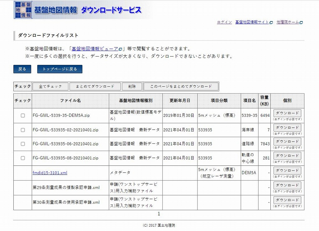Screen dimensions: 319x231
Task: Download FG-GML-5339-35-DEM5A.zip with its ダウンロード button
Action: (287, 113)
